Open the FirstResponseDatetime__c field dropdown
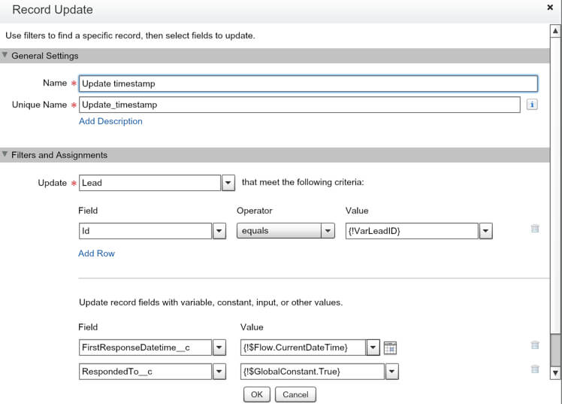Viewport: 562px width, 404px height. 219,348
